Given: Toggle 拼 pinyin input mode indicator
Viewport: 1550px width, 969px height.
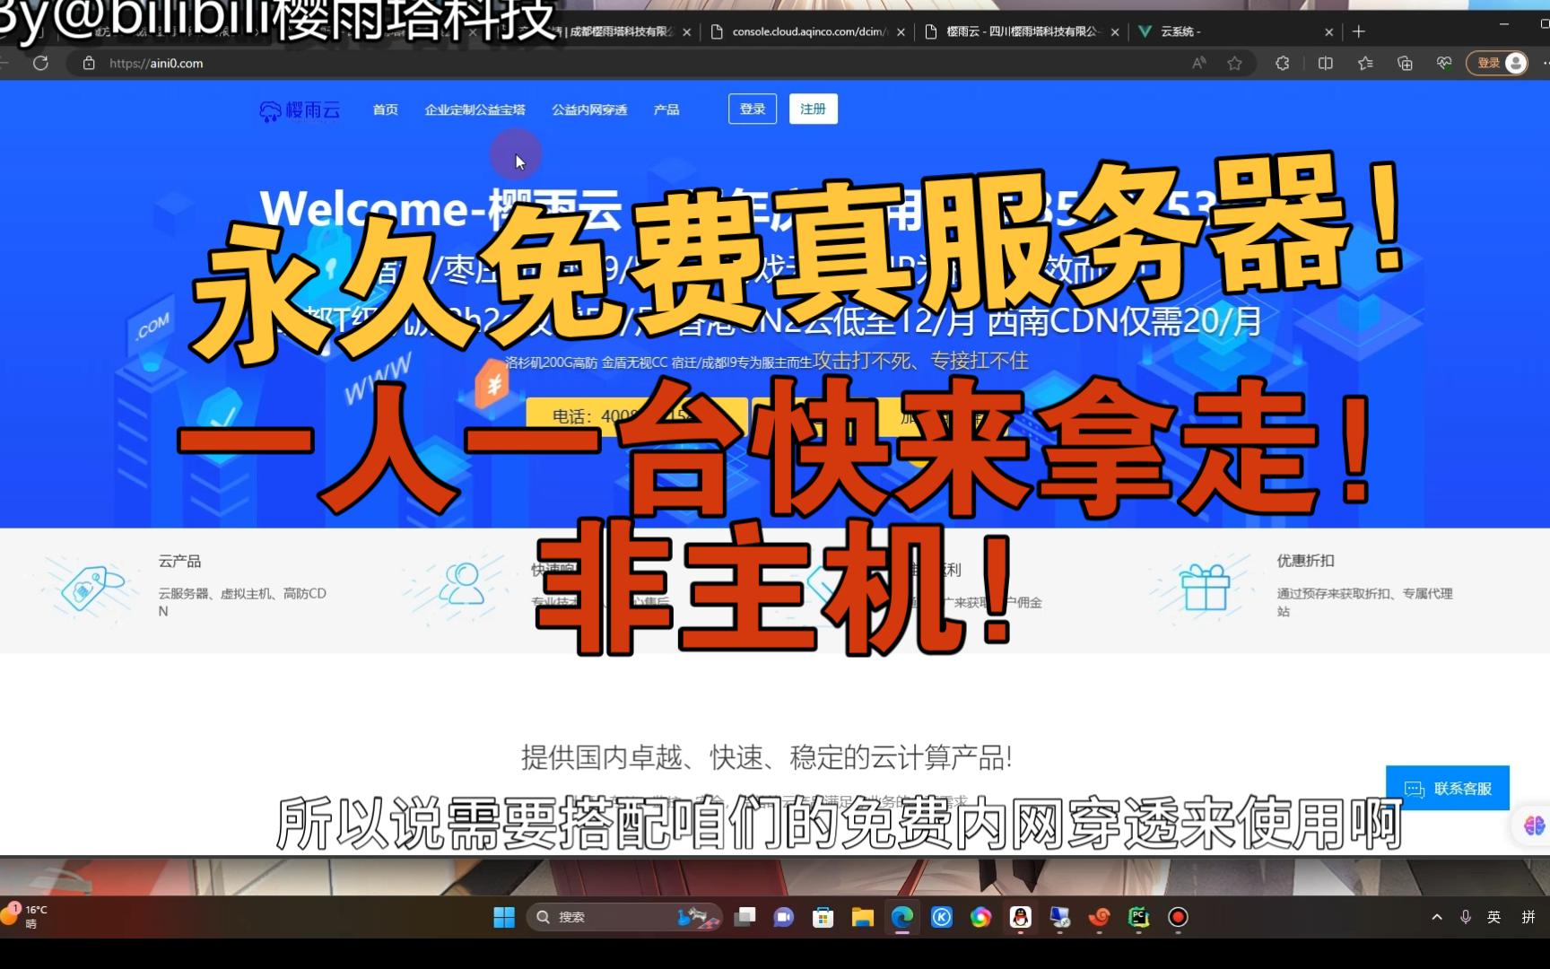Looking at the screenshot, I should click(x=1528, y=917).
